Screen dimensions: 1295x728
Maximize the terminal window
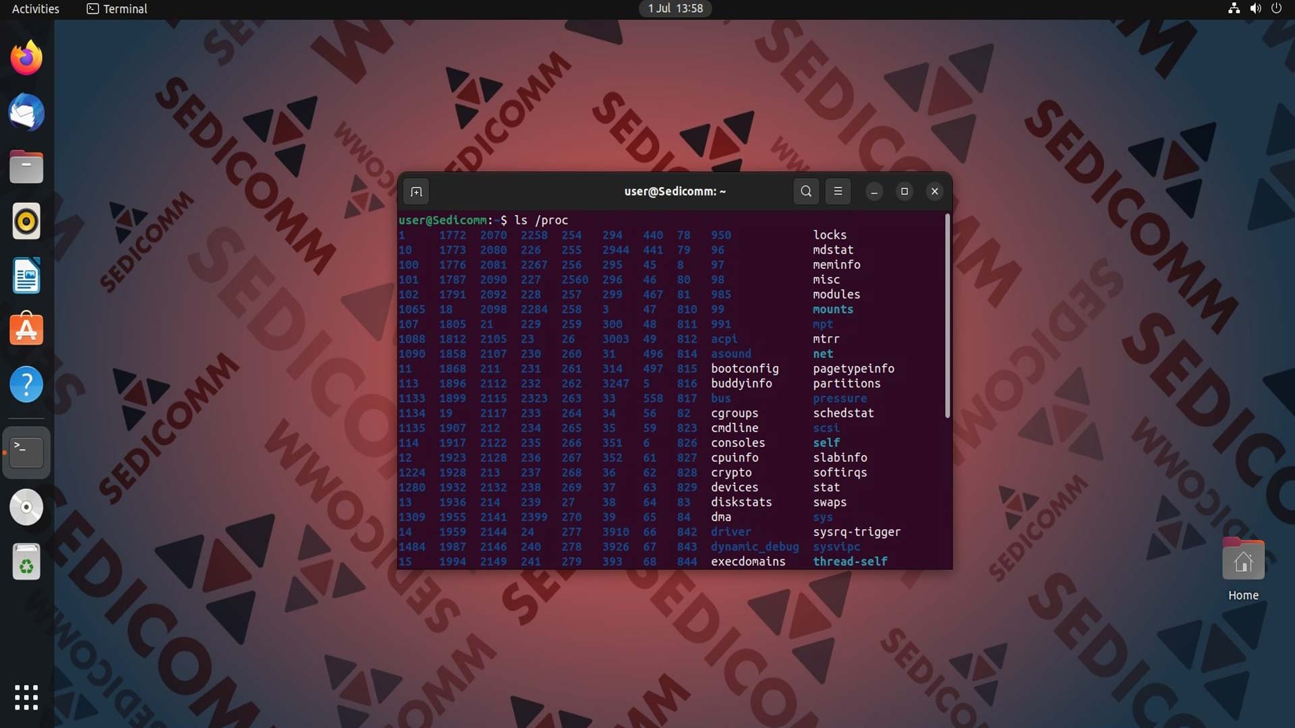pos(904,191)
